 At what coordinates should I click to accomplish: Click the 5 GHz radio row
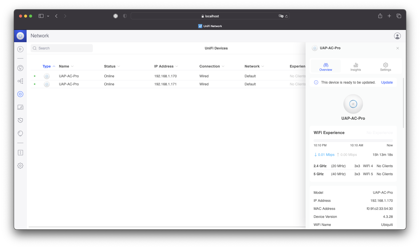pos(353,174)
